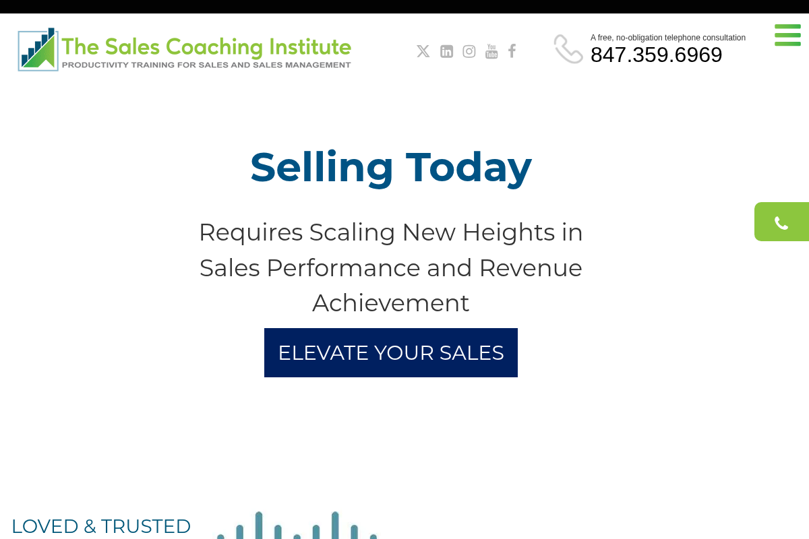Select the free telephone consultation text

(667, 38)
